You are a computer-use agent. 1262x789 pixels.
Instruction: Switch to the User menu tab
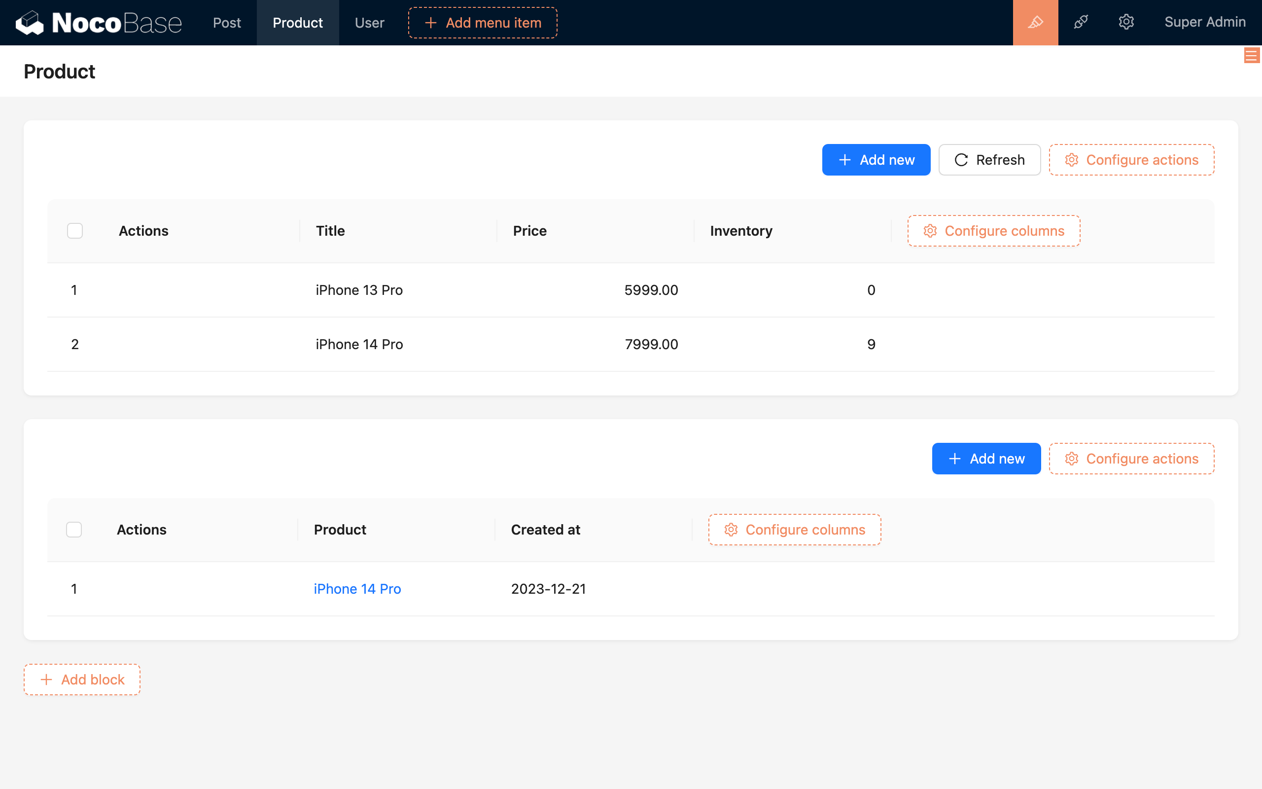pyautogui.click(x=369, y=23)
